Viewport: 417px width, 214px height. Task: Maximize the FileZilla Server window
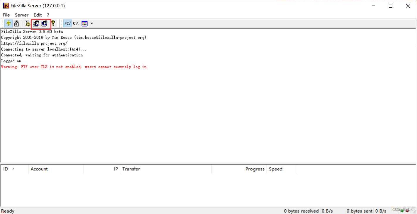click(391, 6)
